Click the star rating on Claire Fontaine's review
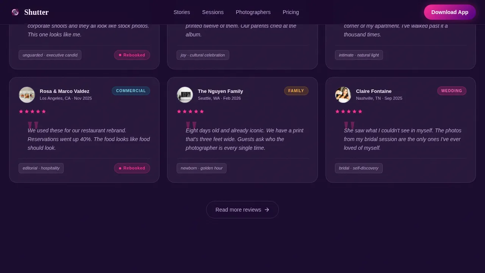Viewport: 485px width, 273px height. [x=349, y=111]
